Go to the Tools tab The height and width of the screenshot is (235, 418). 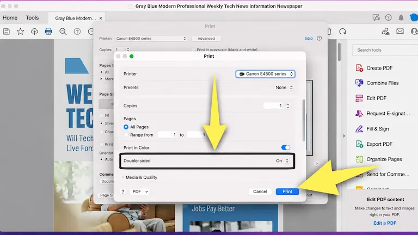coord(32,17)
